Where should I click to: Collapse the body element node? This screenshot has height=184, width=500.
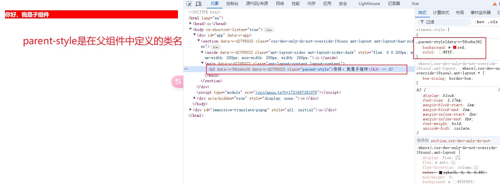(190, 29)
